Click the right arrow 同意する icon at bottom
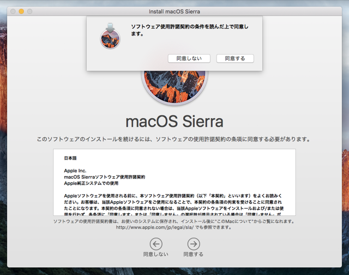This screenshot has height=275, width=349. 194,244
